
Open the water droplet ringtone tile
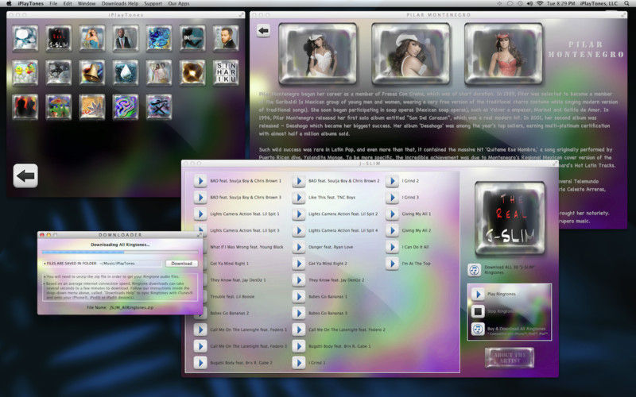click(x=126, y=72)
